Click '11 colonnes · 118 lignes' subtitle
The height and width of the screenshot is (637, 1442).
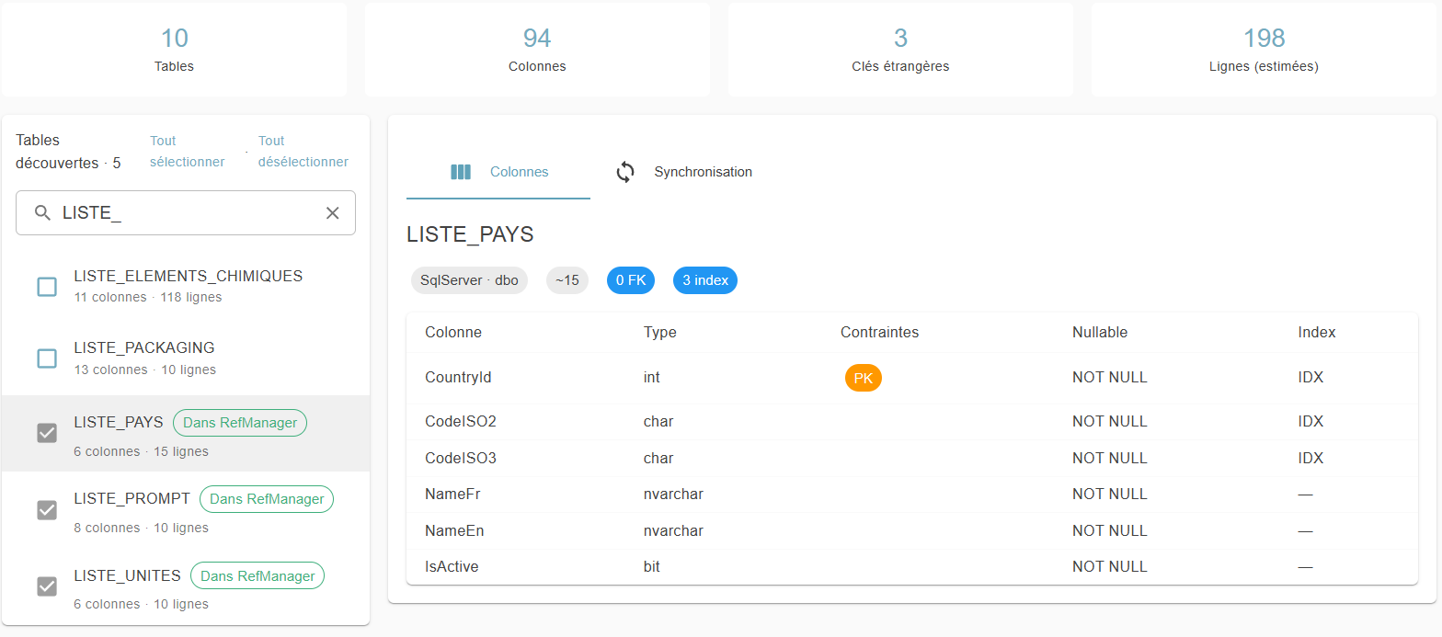pyautogui.click(x=148, y=297)
